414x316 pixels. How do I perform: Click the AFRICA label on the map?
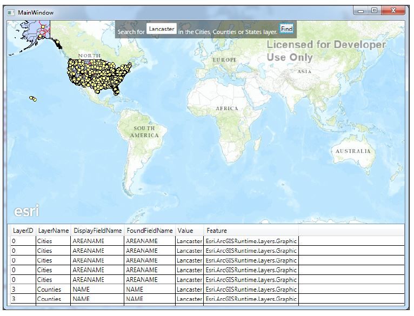227,109
